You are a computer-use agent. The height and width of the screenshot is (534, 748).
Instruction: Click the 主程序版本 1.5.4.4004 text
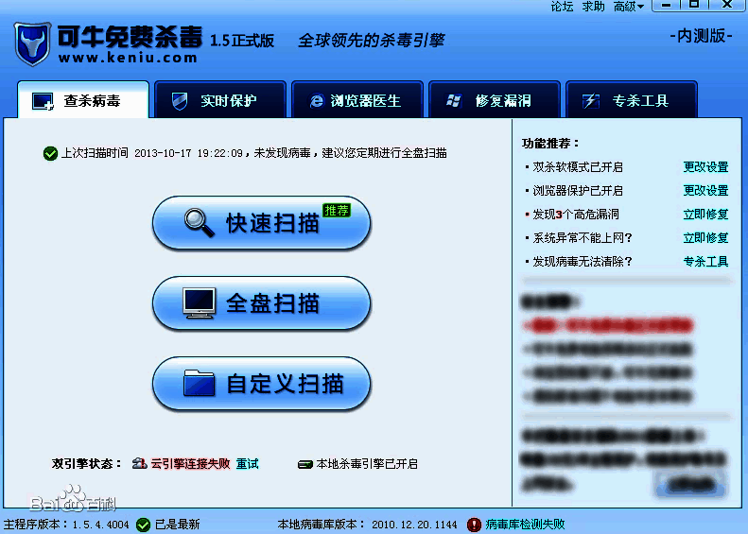66,525
